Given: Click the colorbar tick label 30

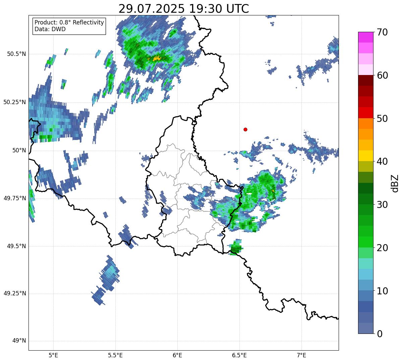Looking at the screenshot, I should [x=382, y=205].
